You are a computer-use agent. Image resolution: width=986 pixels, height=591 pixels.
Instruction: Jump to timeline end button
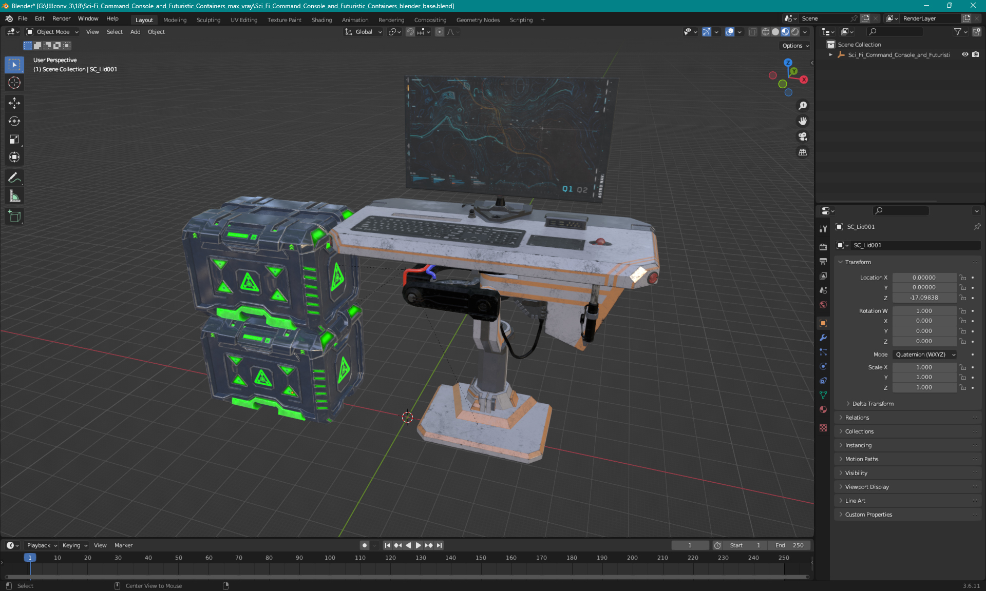point(439,545)
